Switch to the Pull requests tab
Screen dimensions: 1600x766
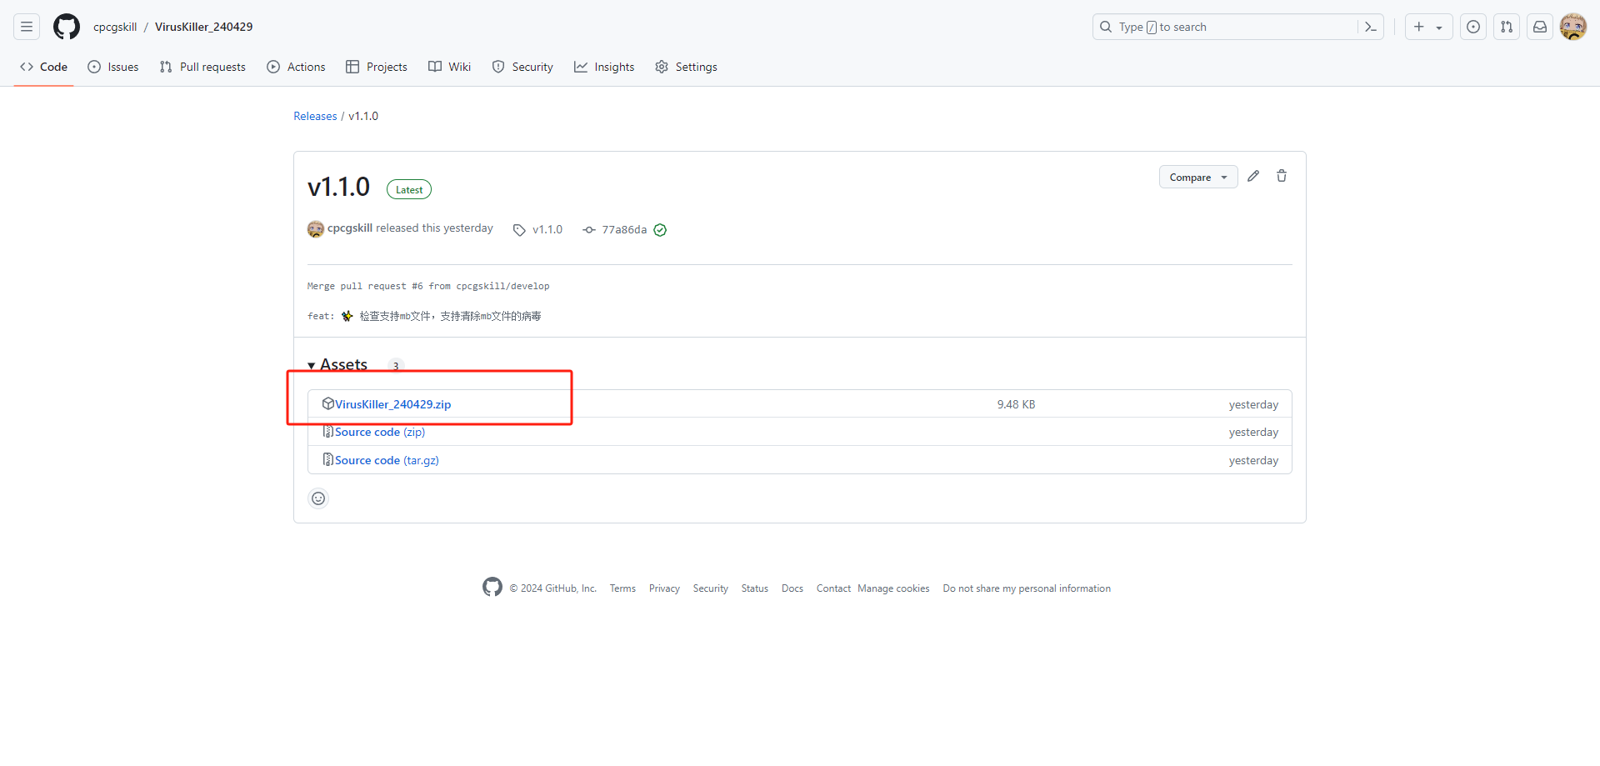tap(202, 67)
